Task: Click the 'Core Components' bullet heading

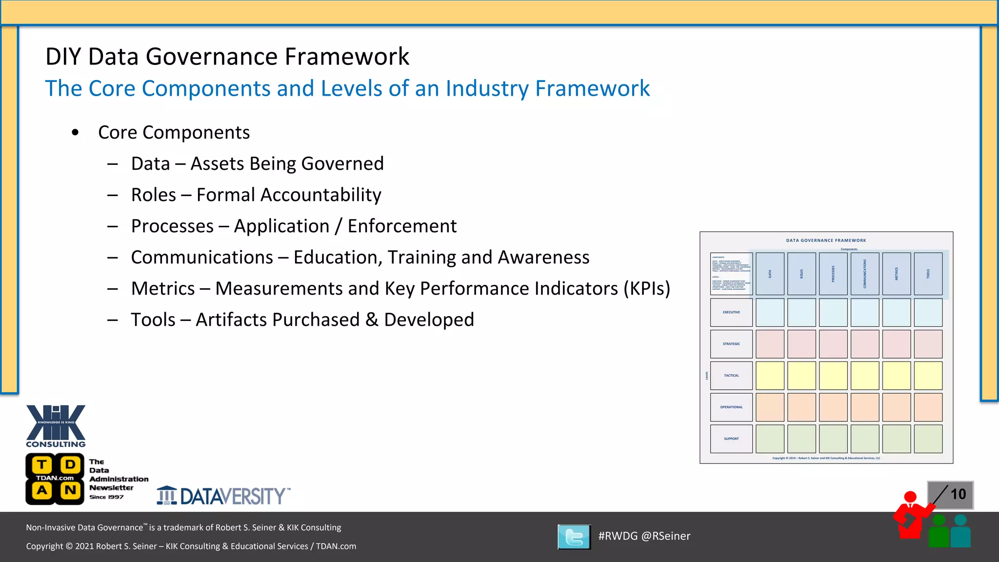Action: [174, 133]
